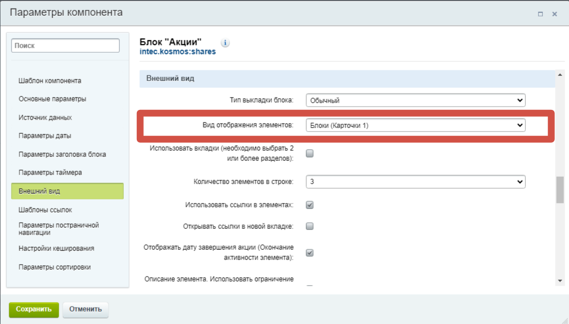569x324 pixels.
Task: Uncheck Использовать ссылки в элементах
Action: 309,205
